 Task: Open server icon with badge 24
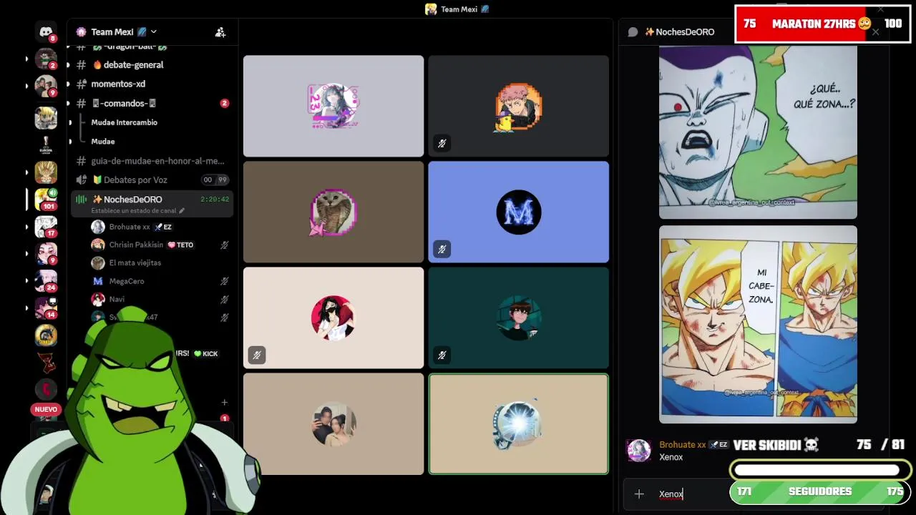point(46,280)
